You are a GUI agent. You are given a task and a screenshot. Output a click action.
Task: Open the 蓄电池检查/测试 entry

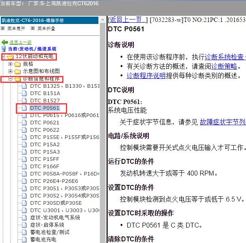coord(50,232)
